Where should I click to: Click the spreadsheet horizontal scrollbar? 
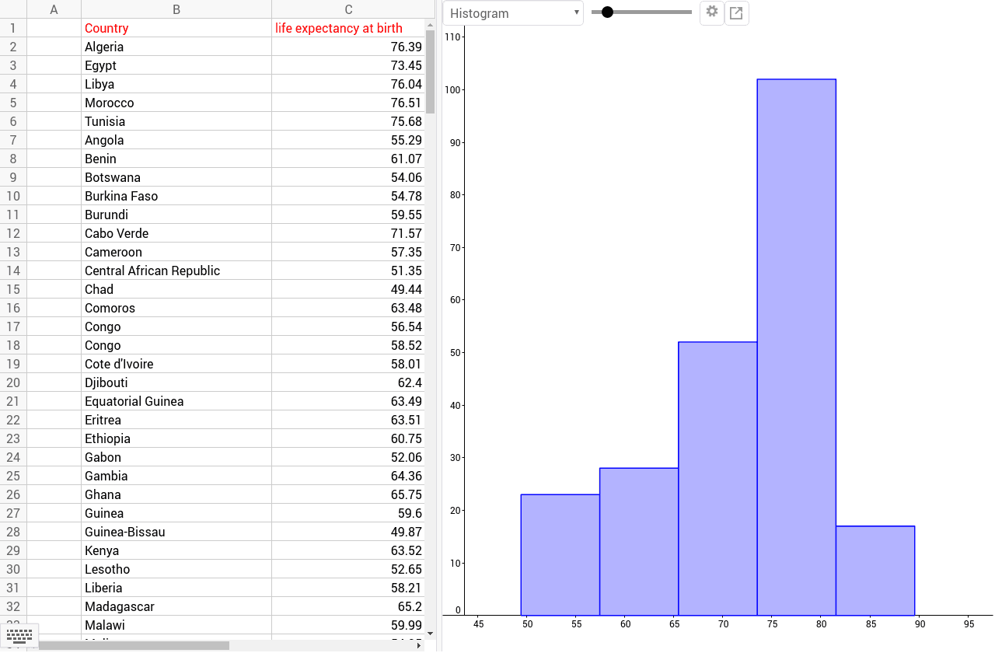pos(155,645)
